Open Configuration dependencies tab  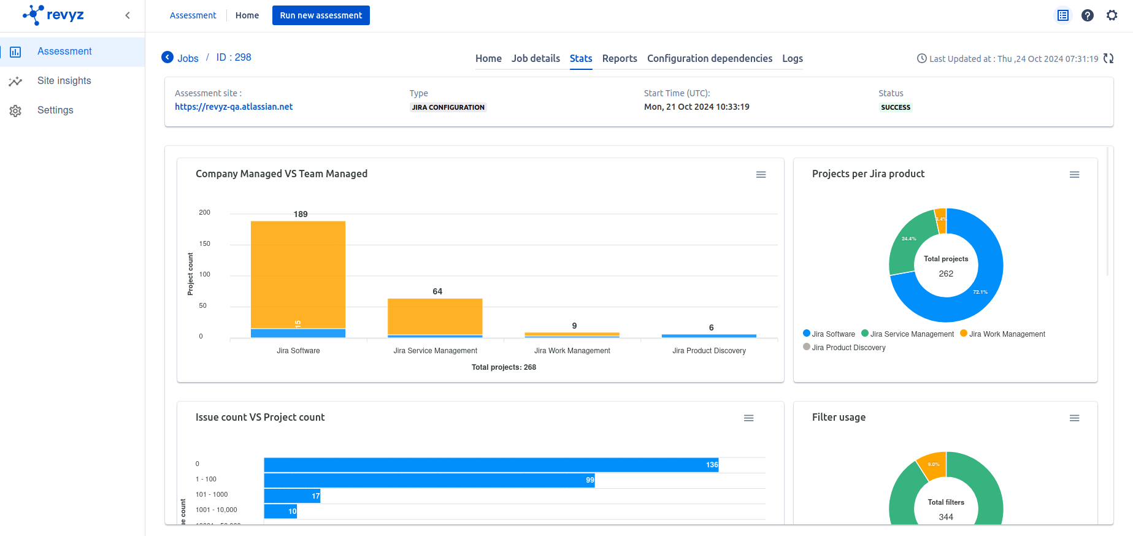pyautogui.click(x=710, y=58)
